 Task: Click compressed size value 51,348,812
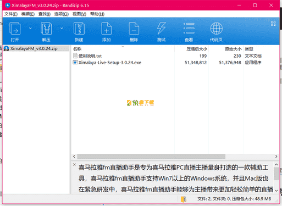[x=196, y=63]
